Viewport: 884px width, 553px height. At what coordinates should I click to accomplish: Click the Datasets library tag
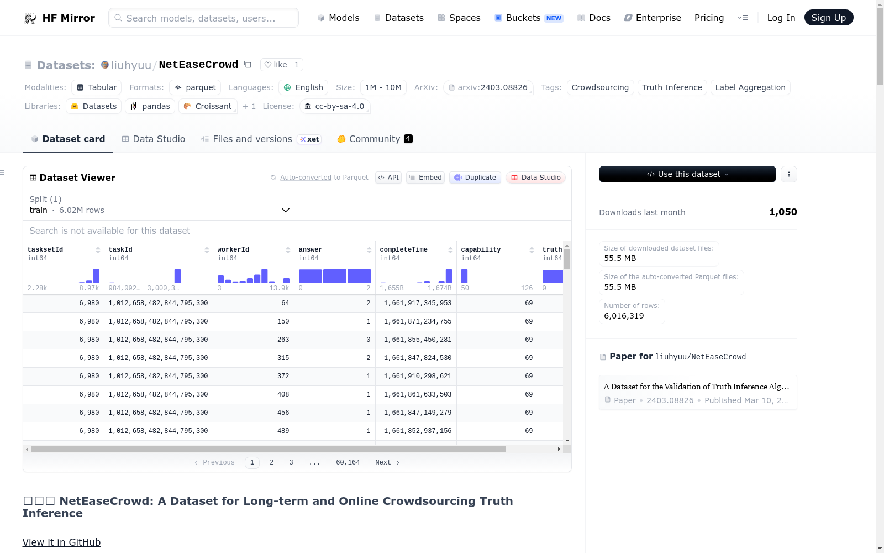94,106
